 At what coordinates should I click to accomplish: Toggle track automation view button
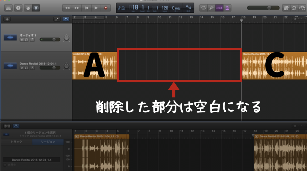click(57, 19)
